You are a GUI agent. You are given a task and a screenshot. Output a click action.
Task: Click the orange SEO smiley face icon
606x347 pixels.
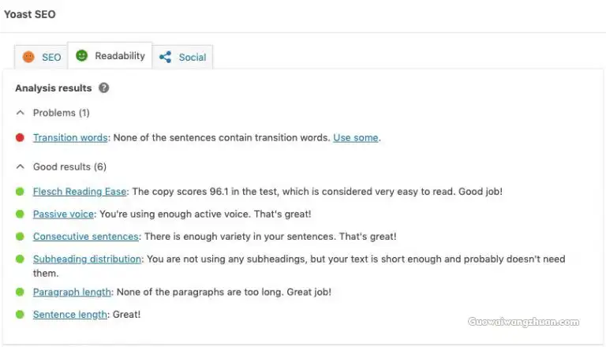28,57
